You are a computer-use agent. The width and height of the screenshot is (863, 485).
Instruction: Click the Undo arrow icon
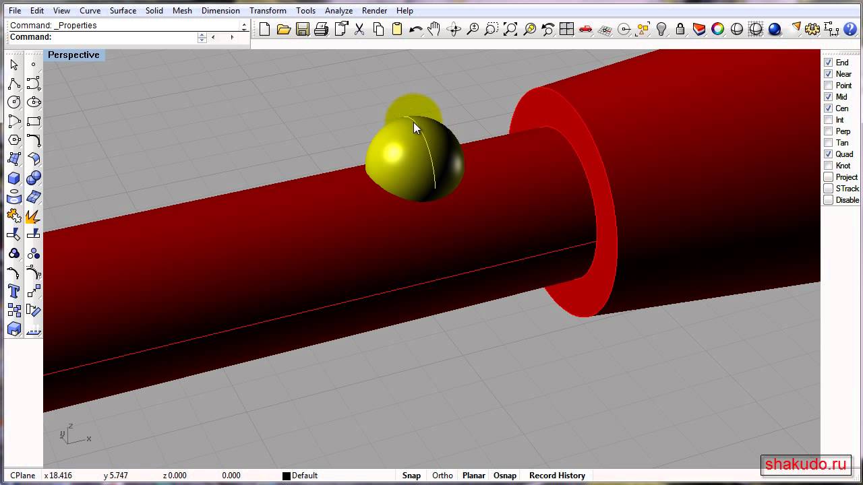(416, 29)
